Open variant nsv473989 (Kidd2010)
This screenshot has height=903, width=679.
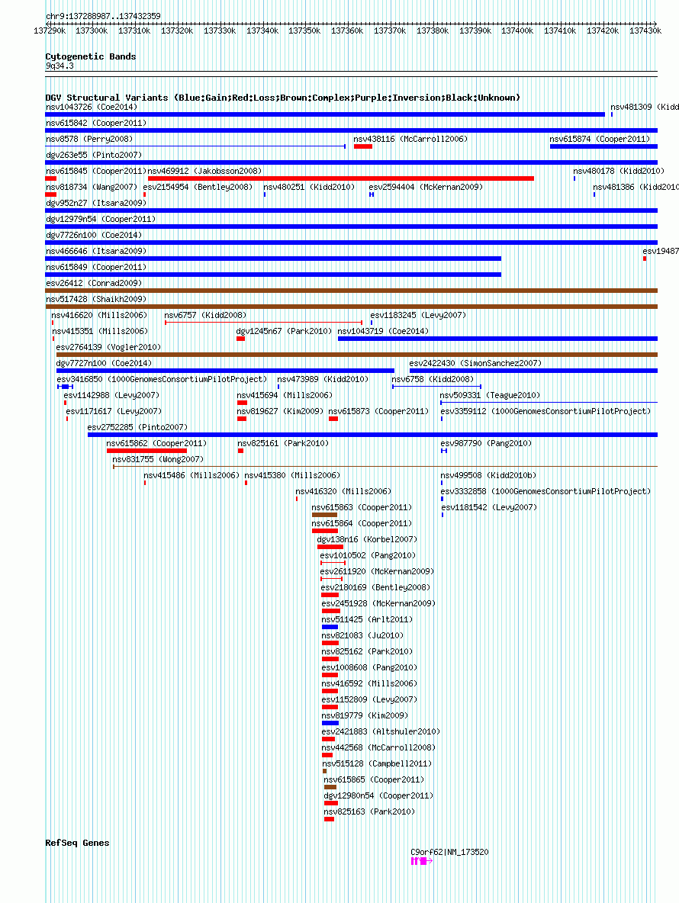[x=323, y=380]
